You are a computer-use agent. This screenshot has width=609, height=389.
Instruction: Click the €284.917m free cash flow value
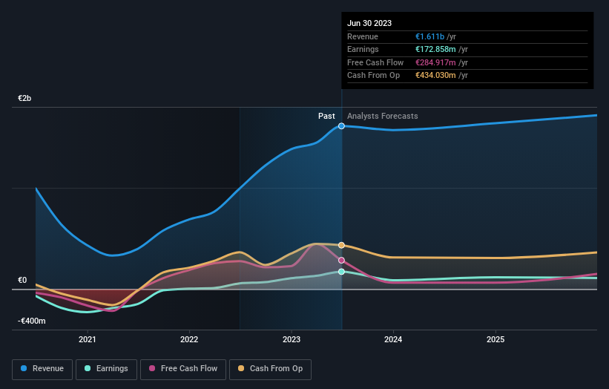point(435,62)
